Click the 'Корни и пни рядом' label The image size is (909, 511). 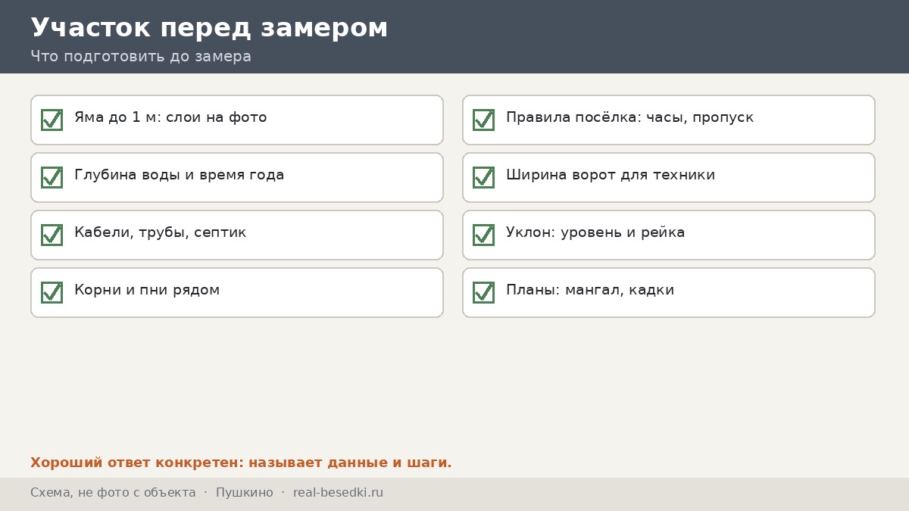pyautogui.click(x=147, y=290)
